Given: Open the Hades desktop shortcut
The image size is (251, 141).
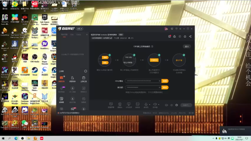Looking at the screenshot, I should pyautogui.click(x=5, y=58).
